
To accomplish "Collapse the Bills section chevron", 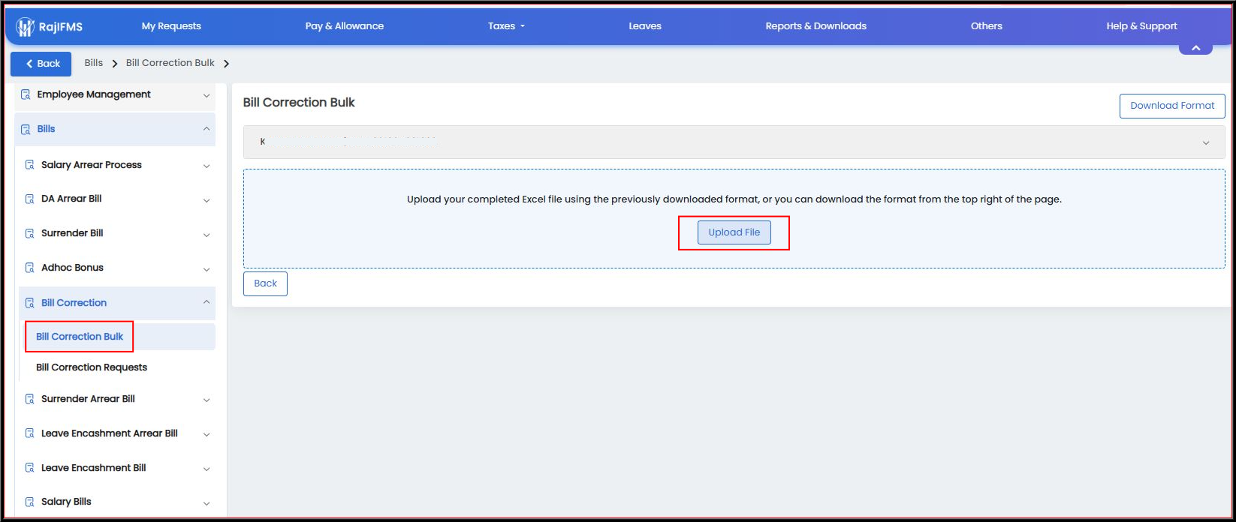I will tap(207, 129).
